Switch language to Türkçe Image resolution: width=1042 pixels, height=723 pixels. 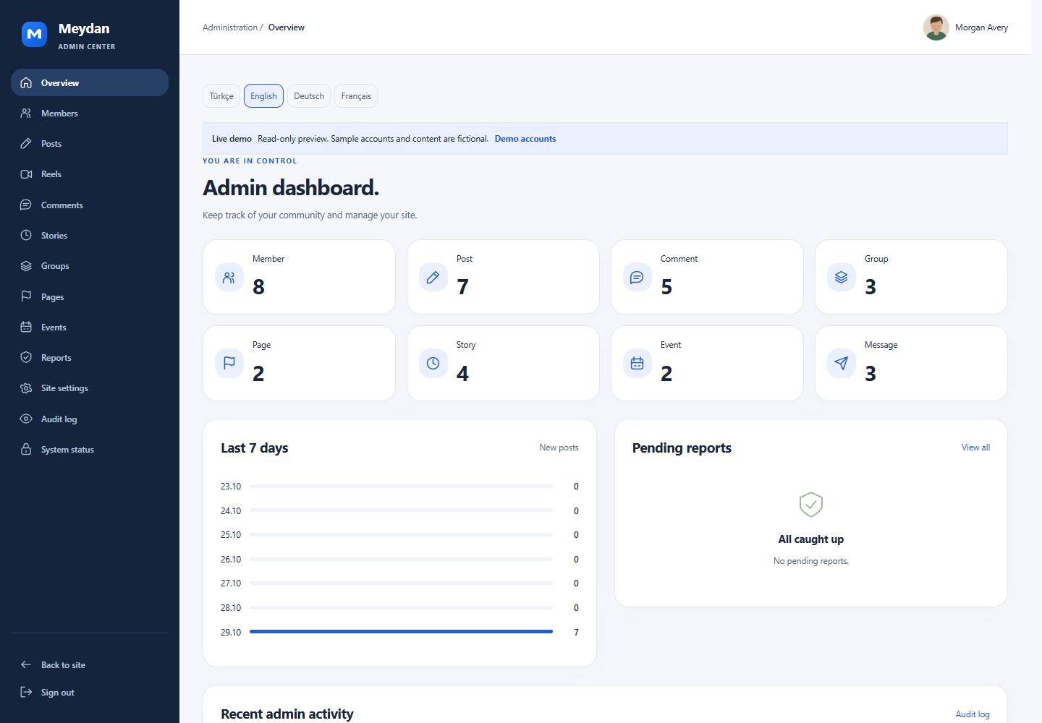click(x=221, y=96)
